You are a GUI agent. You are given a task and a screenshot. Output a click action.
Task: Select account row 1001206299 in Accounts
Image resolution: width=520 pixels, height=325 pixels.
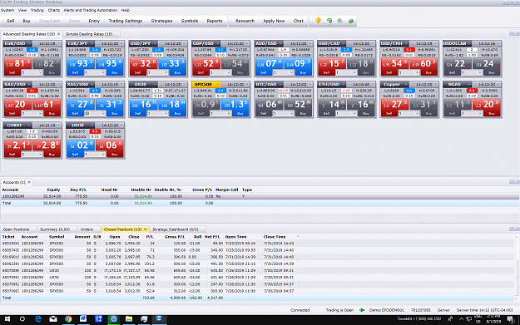click(x=260, y=196)
